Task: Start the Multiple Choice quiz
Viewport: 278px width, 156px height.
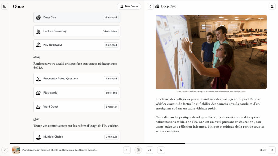Action: tap(77, 137)
